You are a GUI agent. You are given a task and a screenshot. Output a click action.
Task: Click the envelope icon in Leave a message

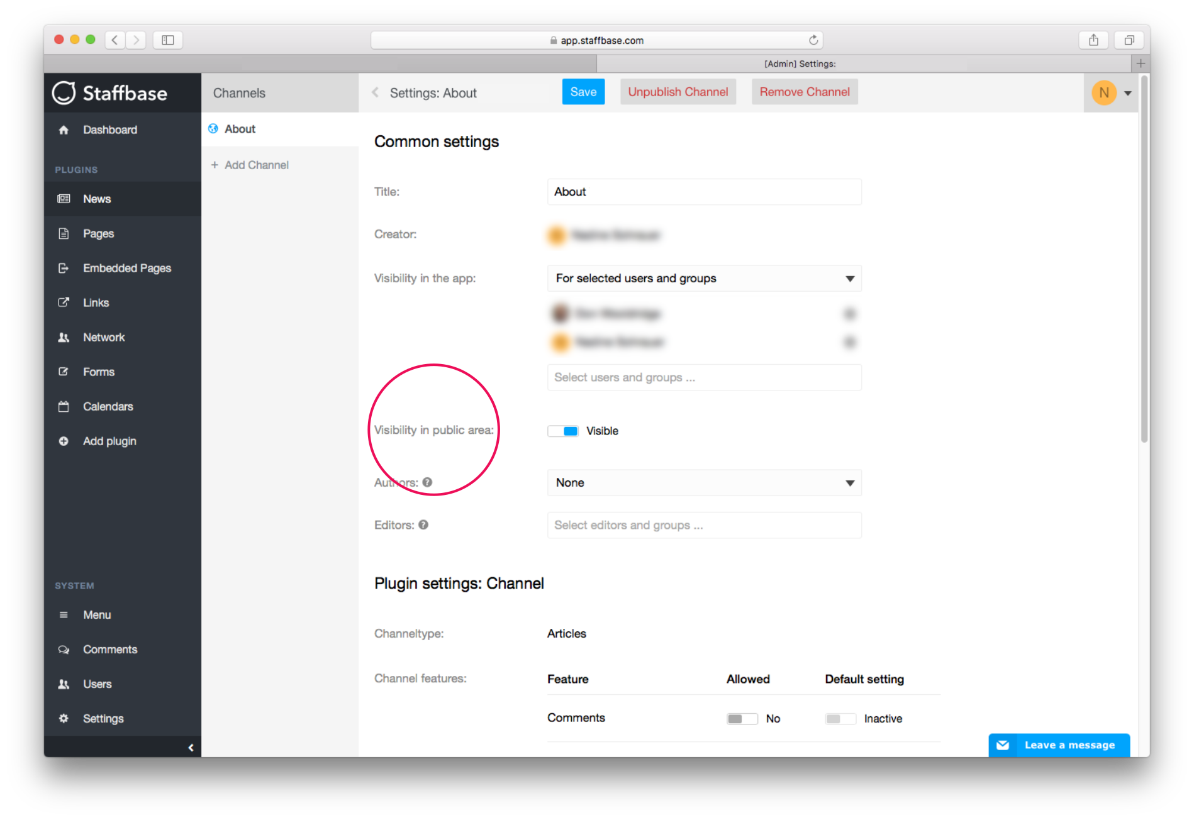1003,745
